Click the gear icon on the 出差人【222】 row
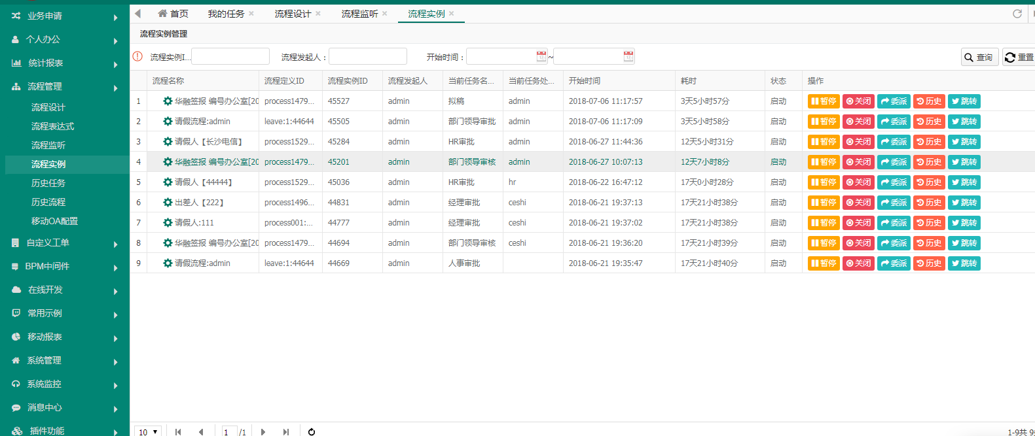Screen dimensions: 1035x436 pos(168,203)
